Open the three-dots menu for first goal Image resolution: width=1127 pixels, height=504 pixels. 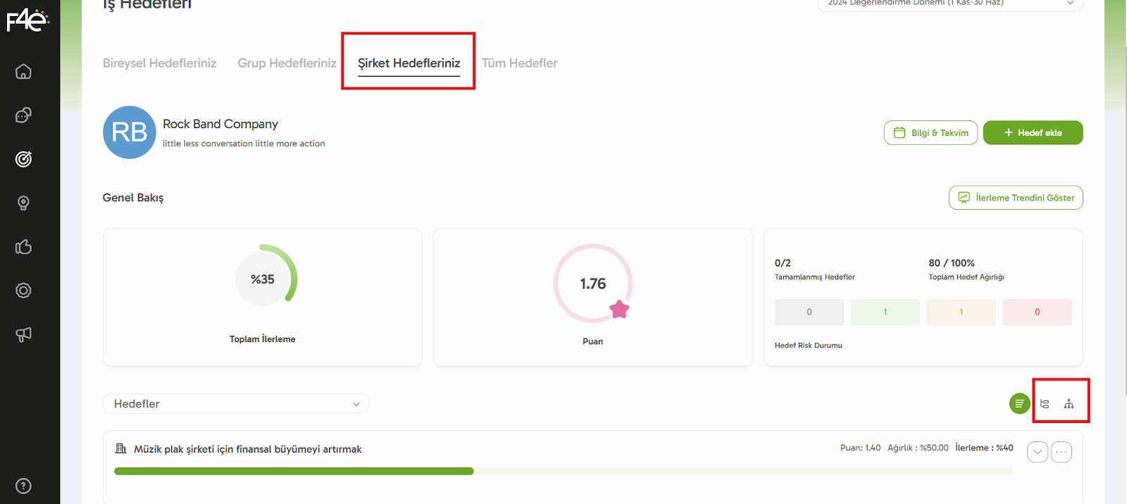coord(1061,452)
